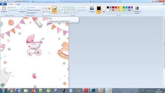Click the Undo arrow in title bar
Viewport: 165px width, 93px height.
coord(8,1)
